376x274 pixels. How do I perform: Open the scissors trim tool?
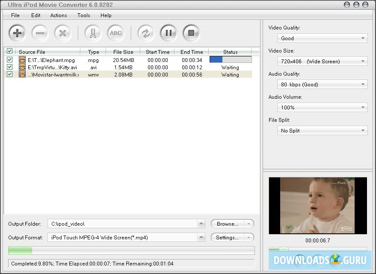[x=93, y=33]
